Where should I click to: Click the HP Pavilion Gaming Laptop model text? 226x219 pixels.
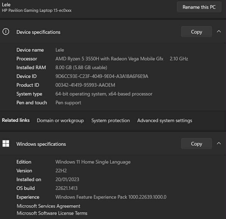[x=37, y=10]
